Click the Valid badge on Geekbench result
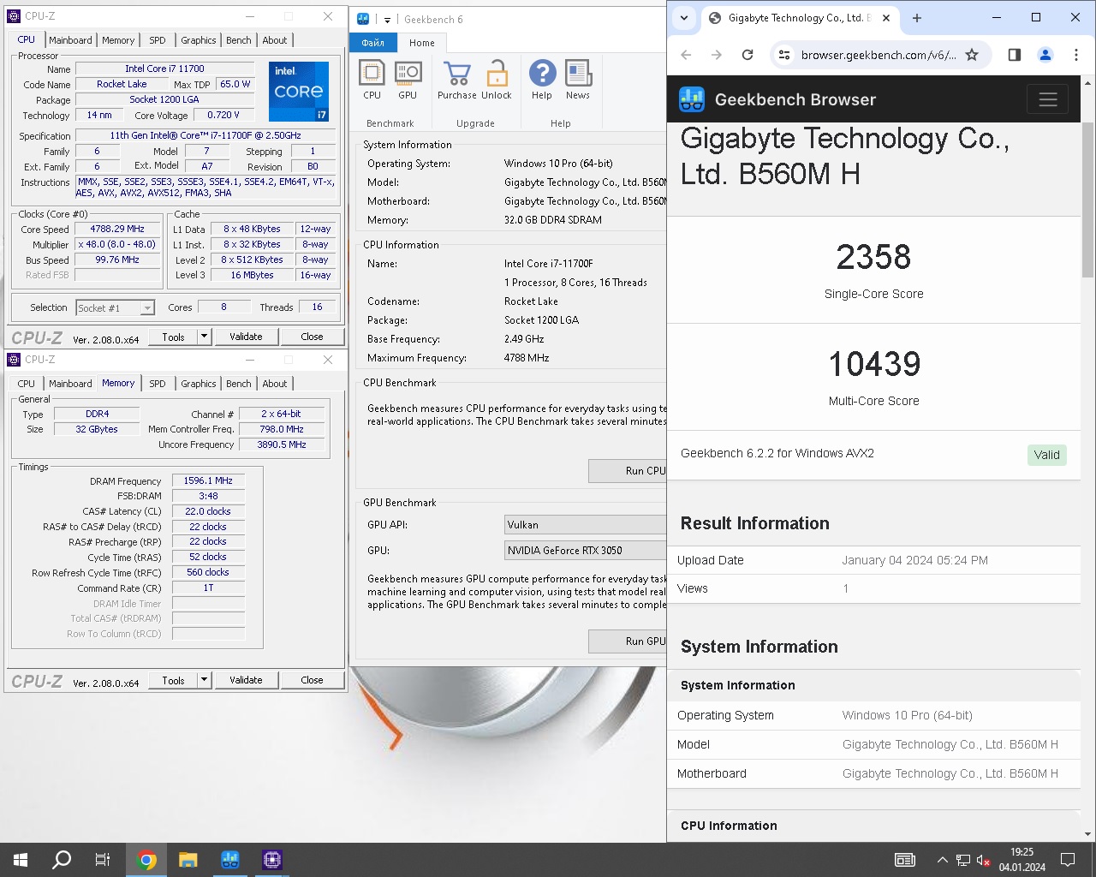 (x=1046, y=455)
